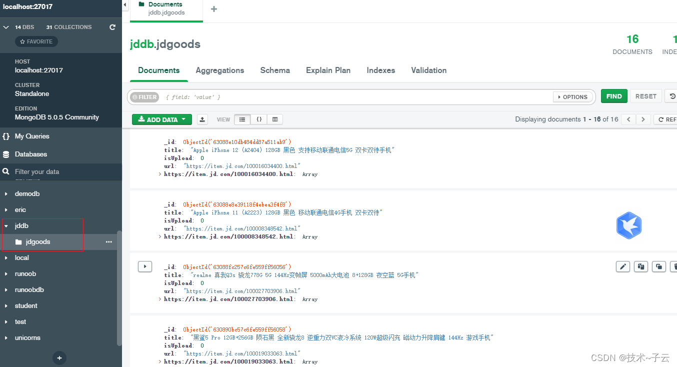677x367 pixels.
Task: Click ObjectId of realme document
Action: pyautogui.click(x=237, y=267)
